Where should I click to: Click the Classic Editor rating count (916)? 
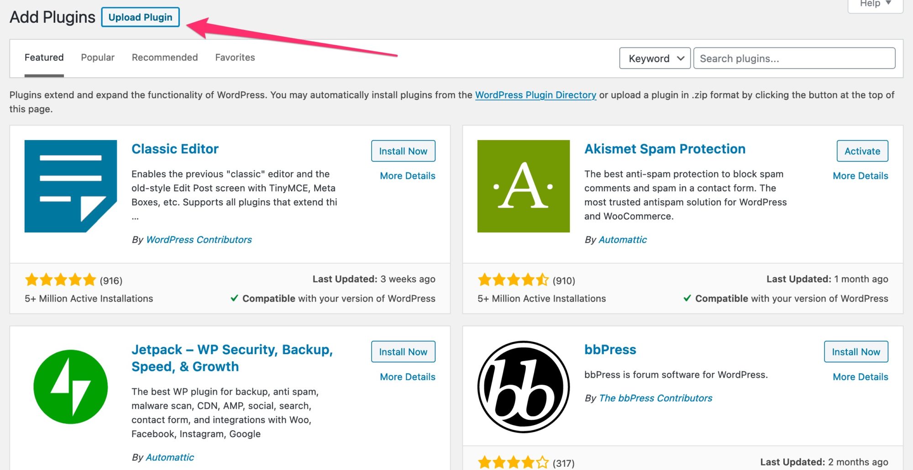click(111, 281)
